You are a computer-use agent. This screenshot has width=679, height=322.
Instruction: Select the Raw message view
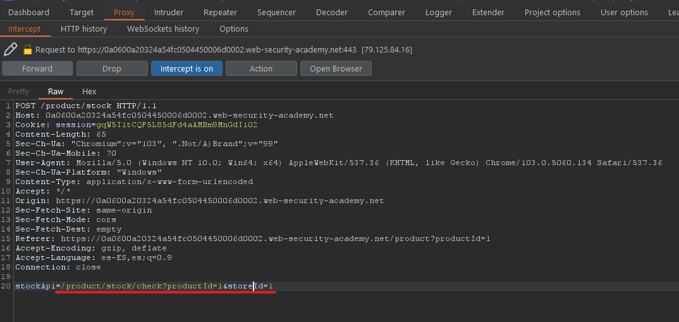(x=56, y=92)
